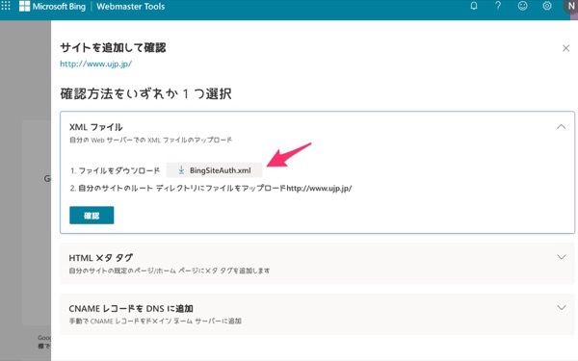The width and height of the screenshot is (578, 361).
Task: Open the feedback smiley icon
Action: [x=522, y=6]
